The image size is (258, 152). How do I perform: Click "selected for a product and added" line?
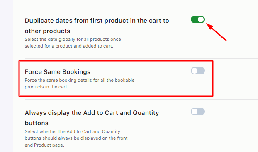(x=69, y=46)
